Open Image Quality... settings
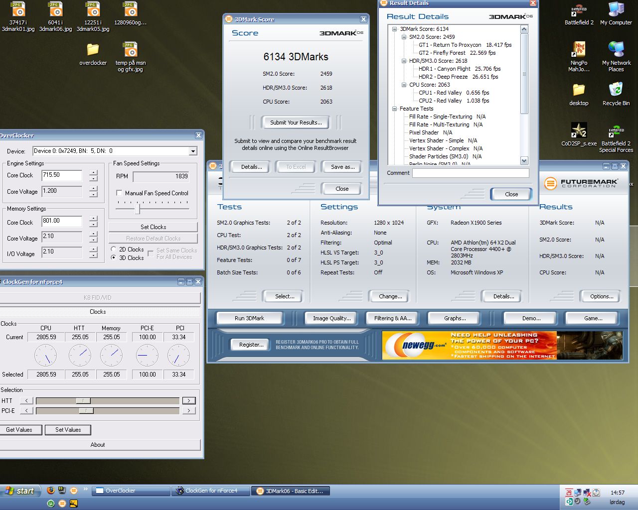Image resolution: width=638 pixels, height=510 pixels. click(331, 318)
